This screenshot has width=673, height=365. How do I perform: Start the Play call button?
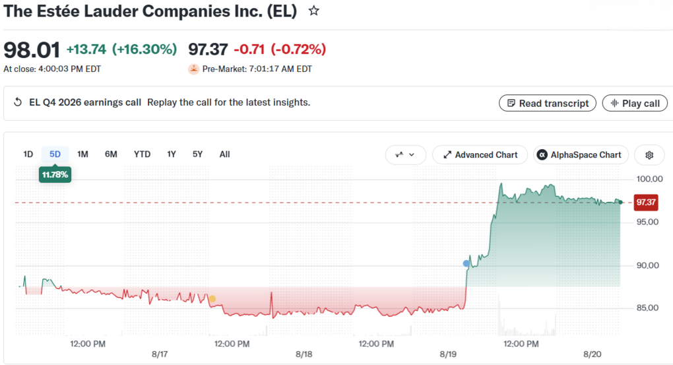click(635, 103)
